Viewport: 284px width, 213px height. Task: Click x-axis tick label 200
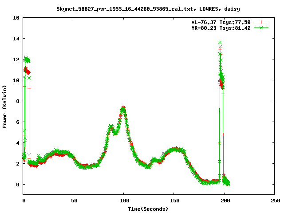[225, 201]
